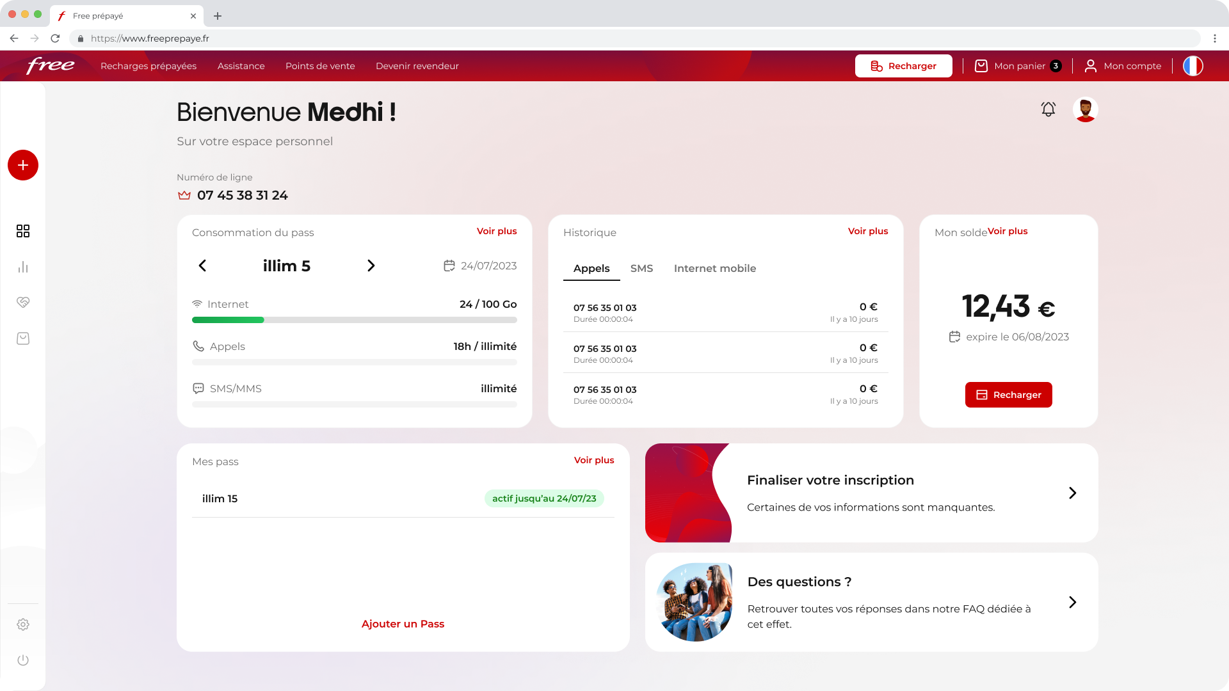Click Voir plus in Consommation du pass

(x=497, y=231)
